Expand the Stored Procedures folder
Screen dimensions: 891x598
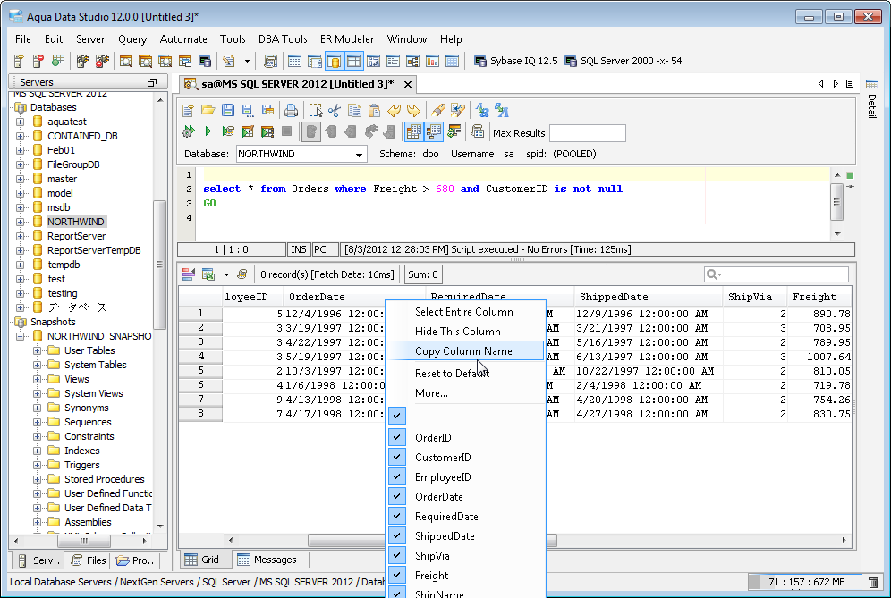(38, 479)
